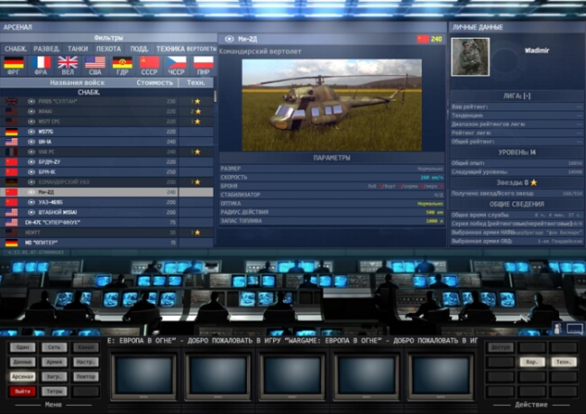Open the Данные menu button

point(23,362)
